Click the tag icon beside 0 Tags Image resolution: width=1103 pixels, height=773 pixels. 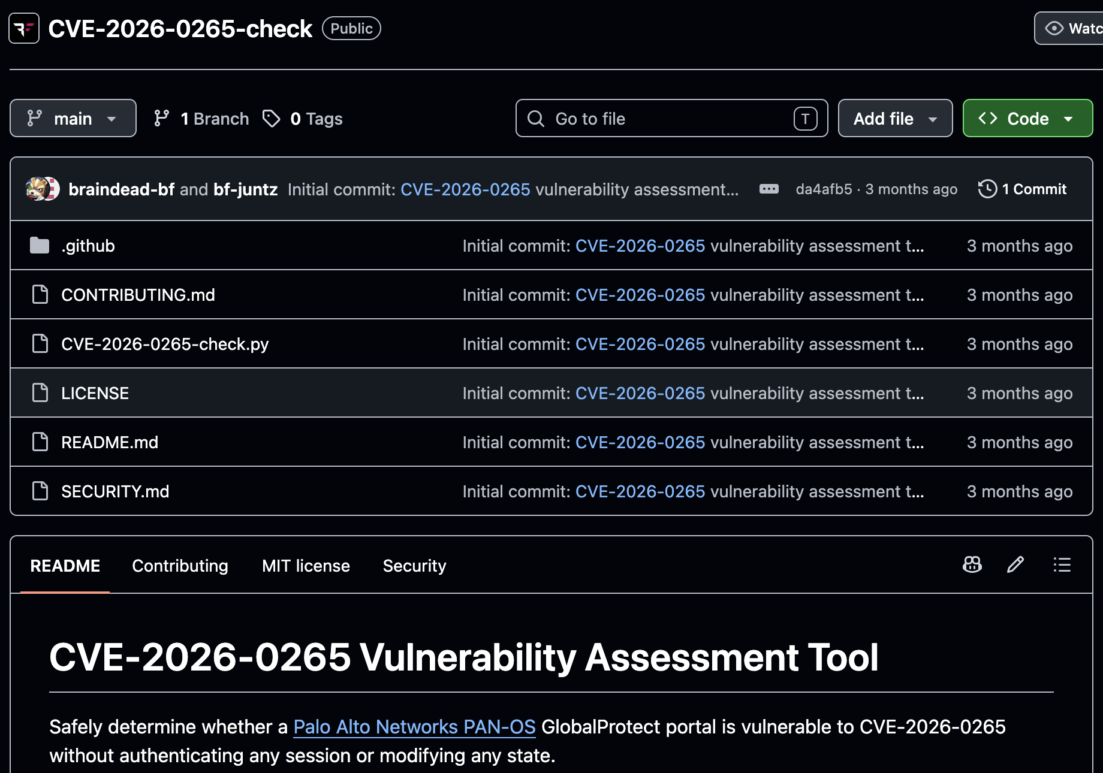tap(272, 119)
